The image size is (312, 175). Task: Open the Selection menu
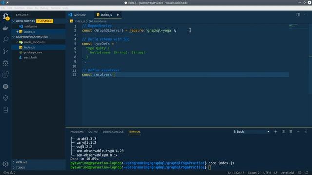[19, 8]
